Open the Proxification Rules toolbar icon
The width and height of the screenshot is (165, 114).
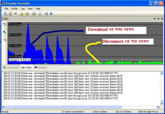10,14
